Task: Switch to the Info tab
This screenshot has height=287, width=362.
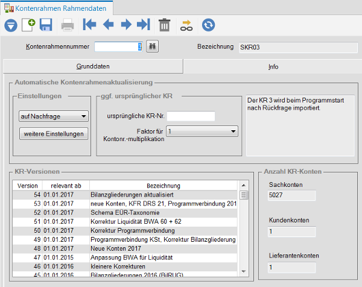Action: [x=273, y=67]
